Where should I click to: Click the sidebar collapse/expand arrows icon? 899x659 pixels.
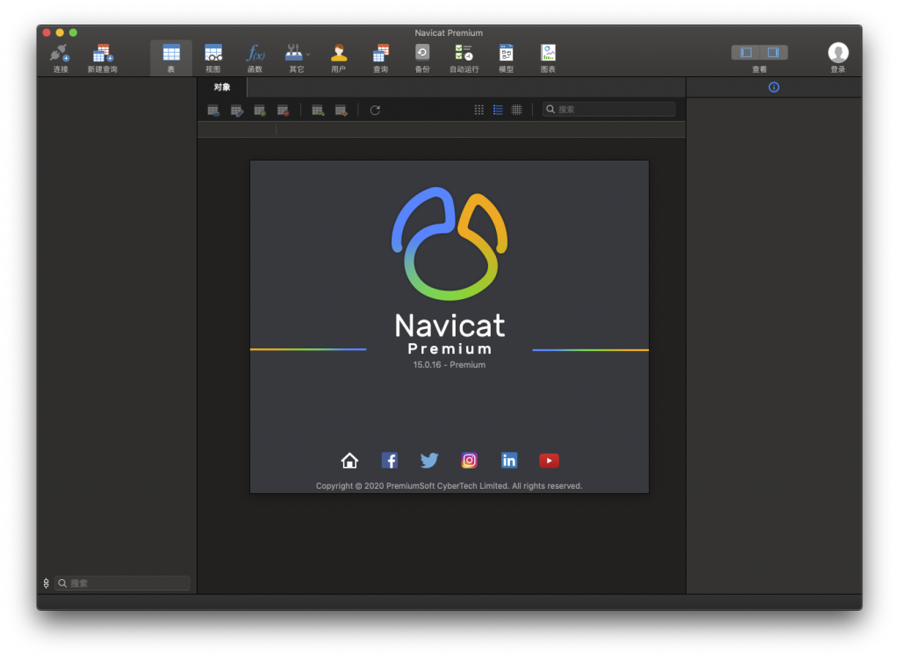click(x=47, y=583)
